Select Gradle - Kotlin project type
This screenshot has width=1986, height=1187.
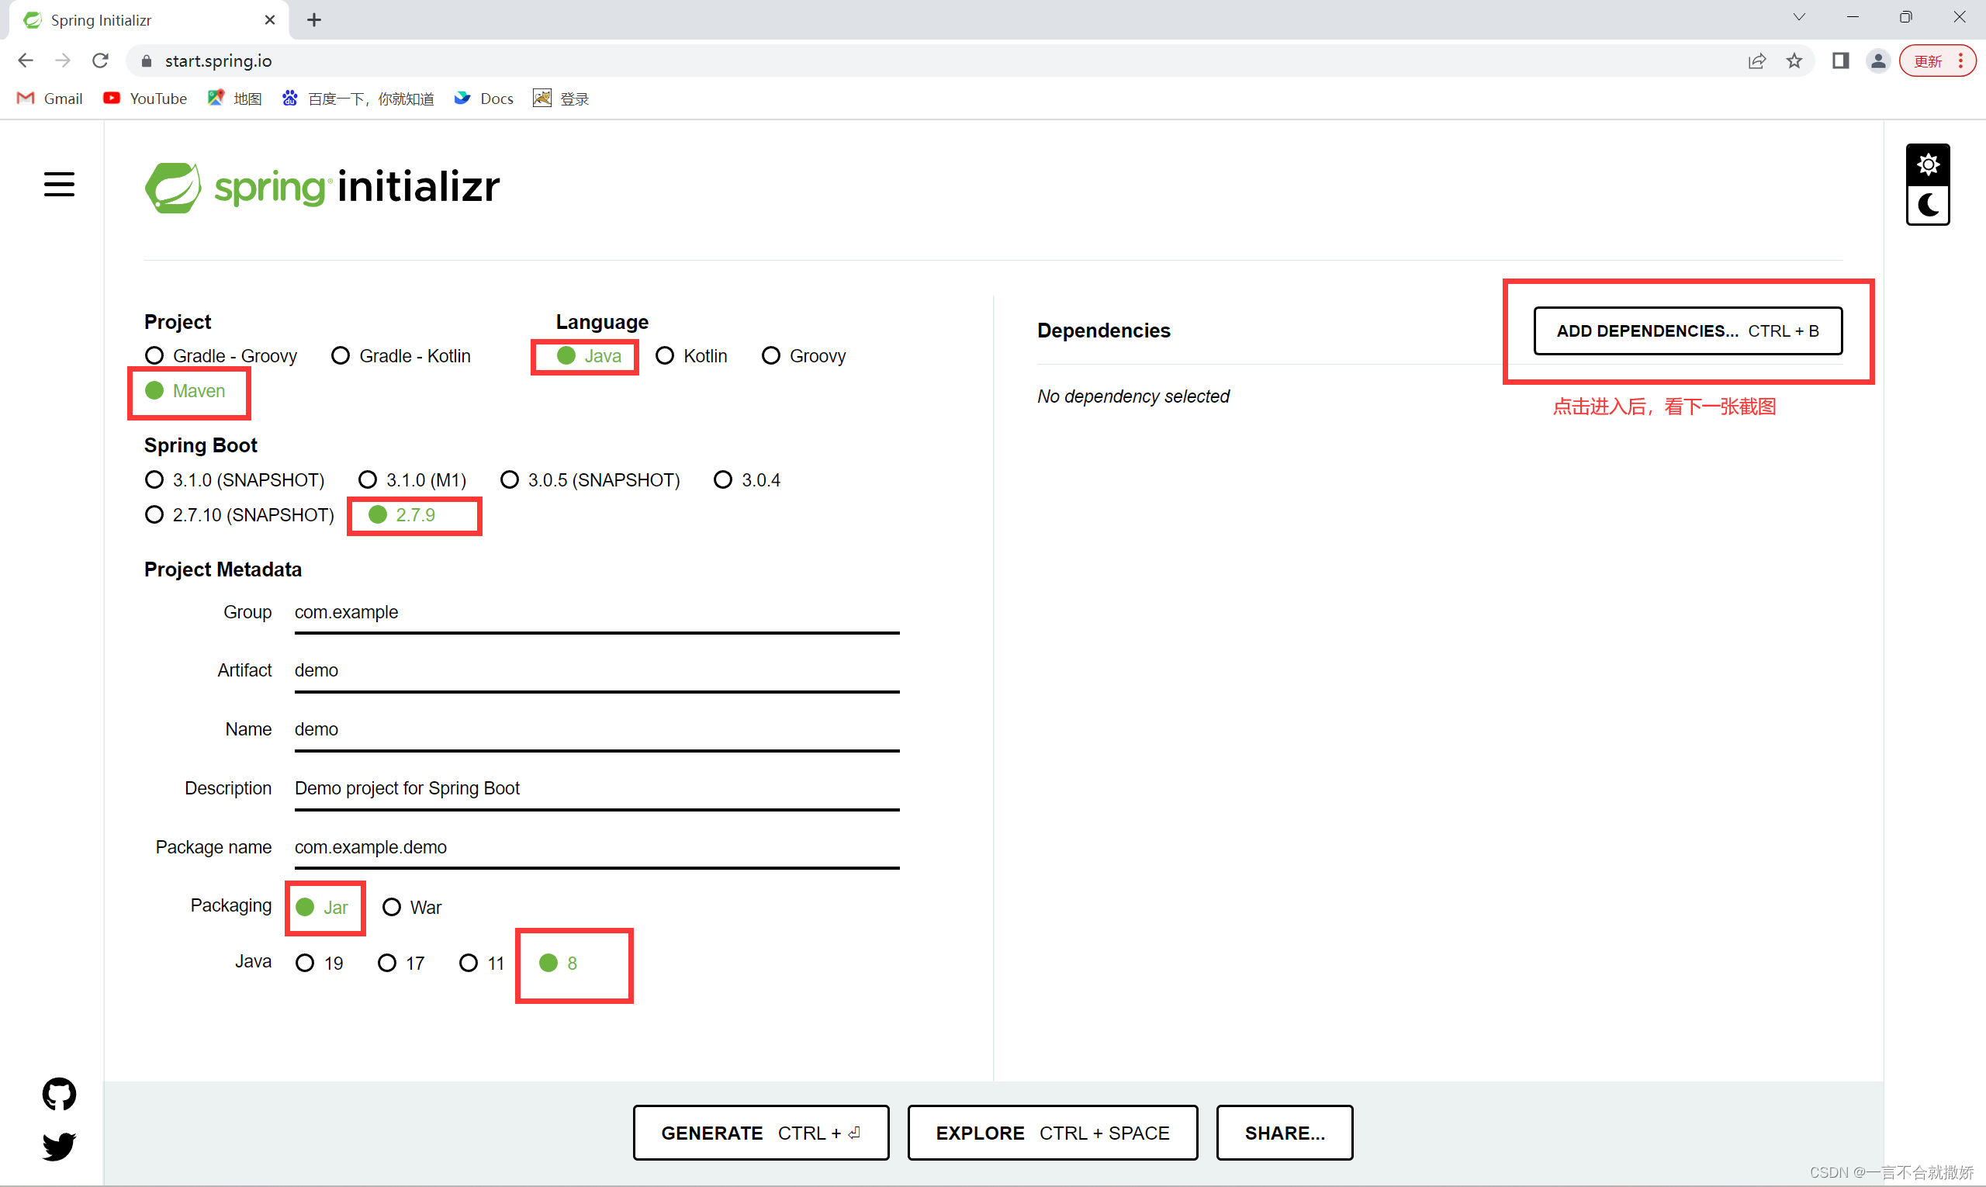coord(341,355)
